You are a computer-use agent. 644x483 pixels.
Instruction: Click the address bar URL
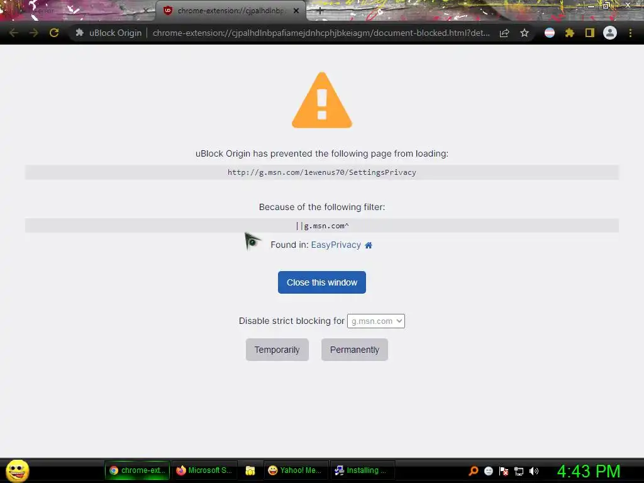pos(321,33)
